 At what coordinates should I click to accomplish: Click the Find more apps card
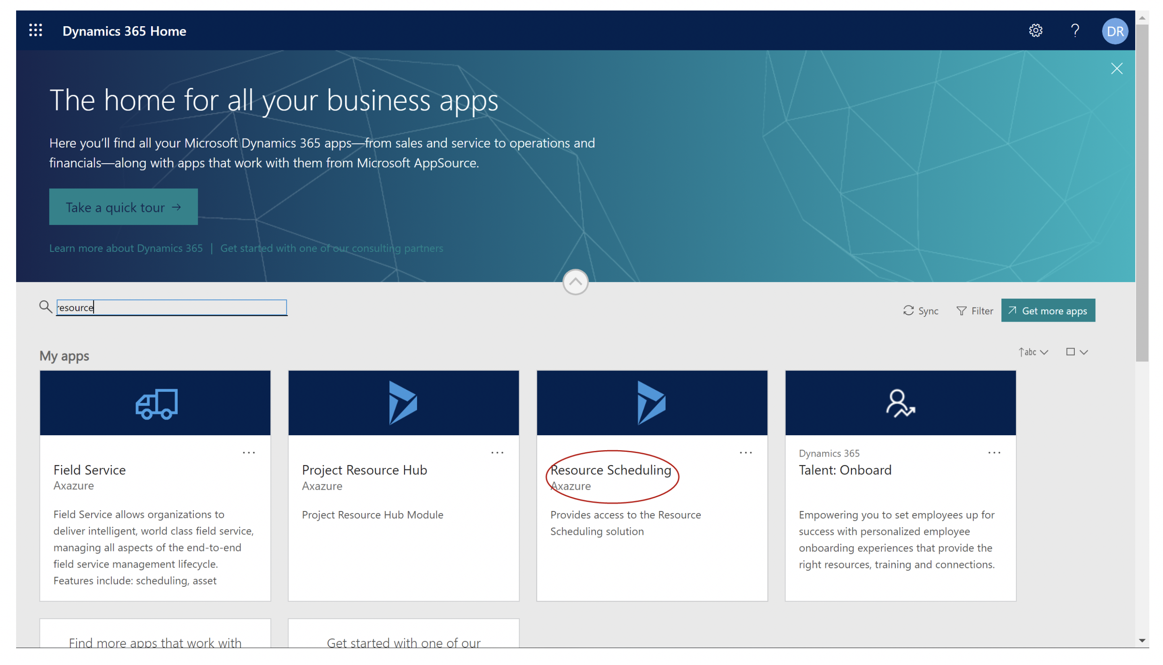point(155,634)
